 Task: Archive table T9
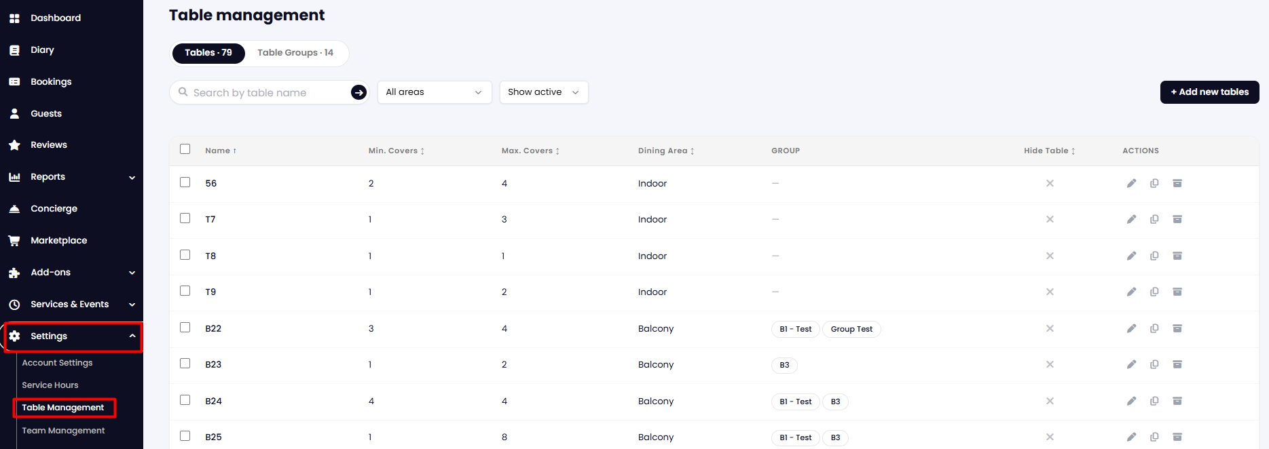pyautogui.click(x=1177, y=292)
